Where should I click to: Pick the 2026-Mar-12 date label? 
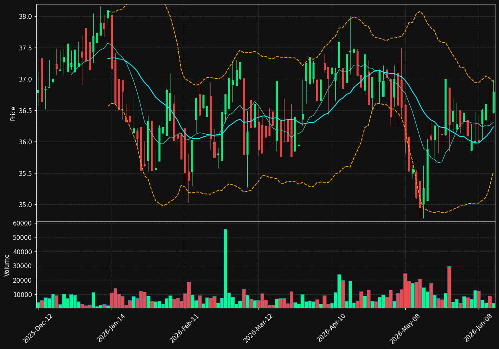pyautogui.click(x=258, y=328)
